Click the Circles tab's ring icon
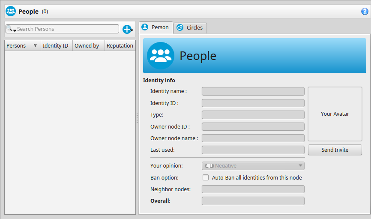This screenshot has width=371, height=219. tap(180, 27)
